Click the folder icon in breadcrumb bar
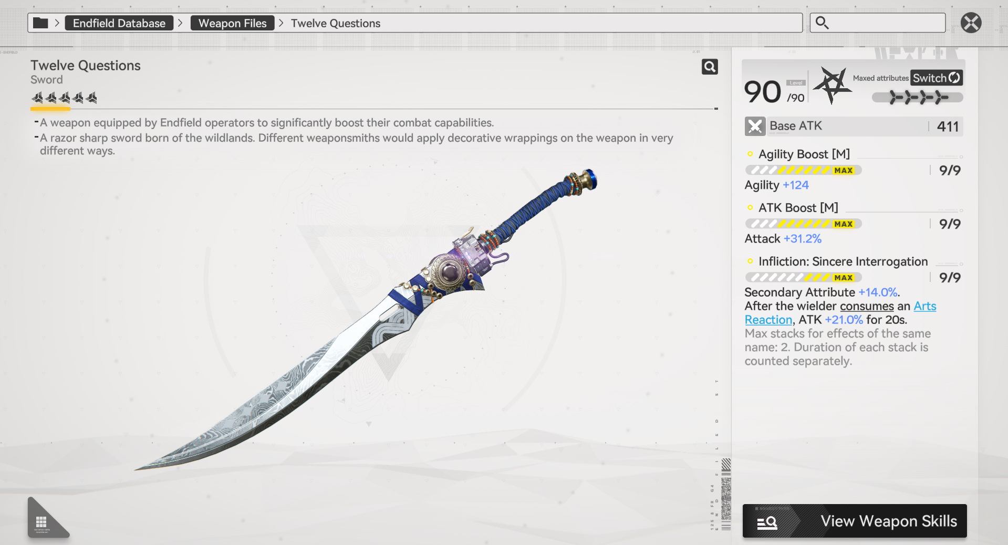 tap(40, 23)
